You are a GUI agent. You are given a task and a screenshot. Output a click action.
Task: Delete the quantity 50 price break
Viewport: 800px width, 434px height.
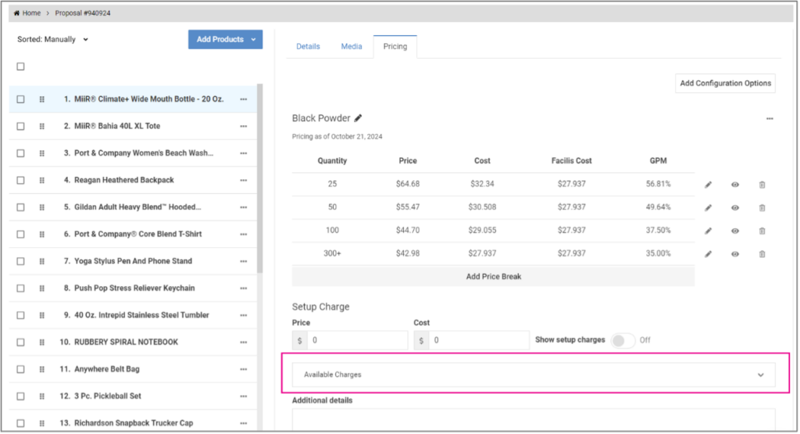(x=762, y=208)
